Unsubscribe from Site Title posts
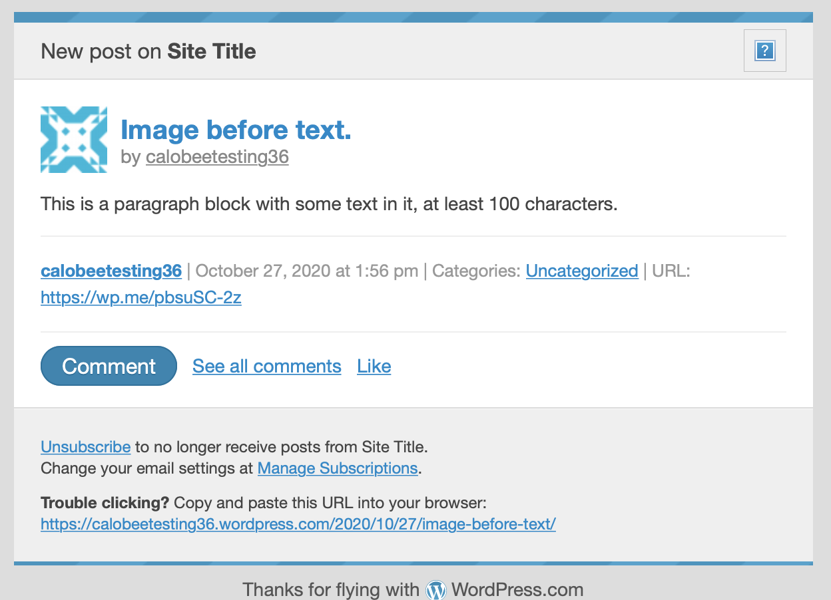Screen dimensions: 831x600 [85, 446]
